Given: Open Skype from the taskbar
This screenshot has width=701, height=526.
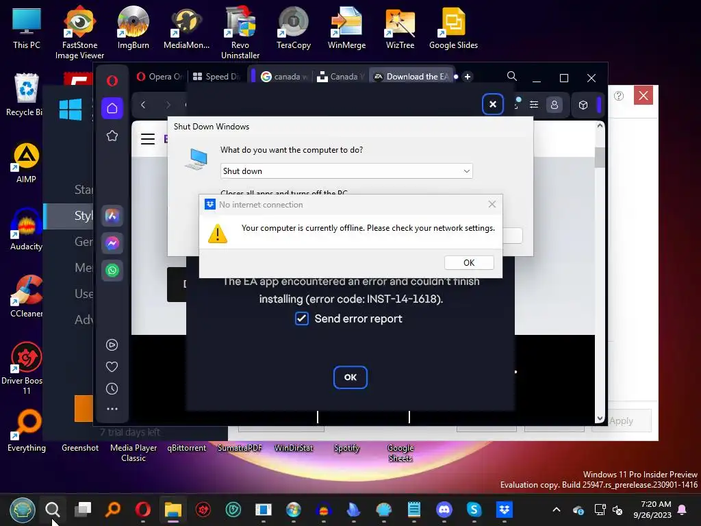Looking at the screenshot, I should [474, 509].
